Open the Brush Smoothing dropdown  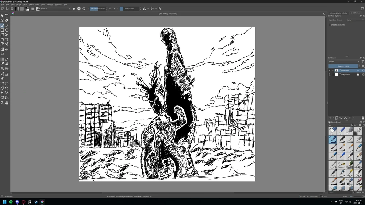coord(355,20)
